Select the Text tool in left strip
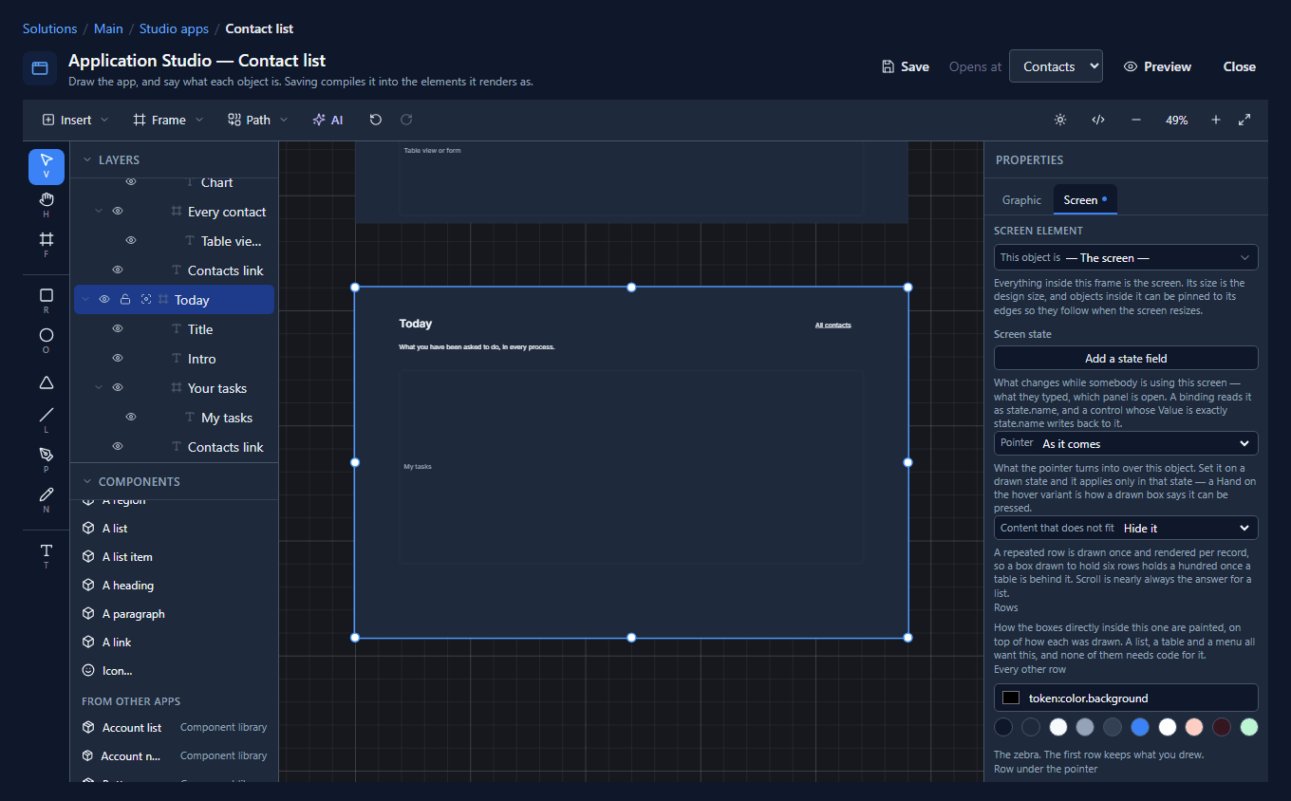 tap(47, 556)
